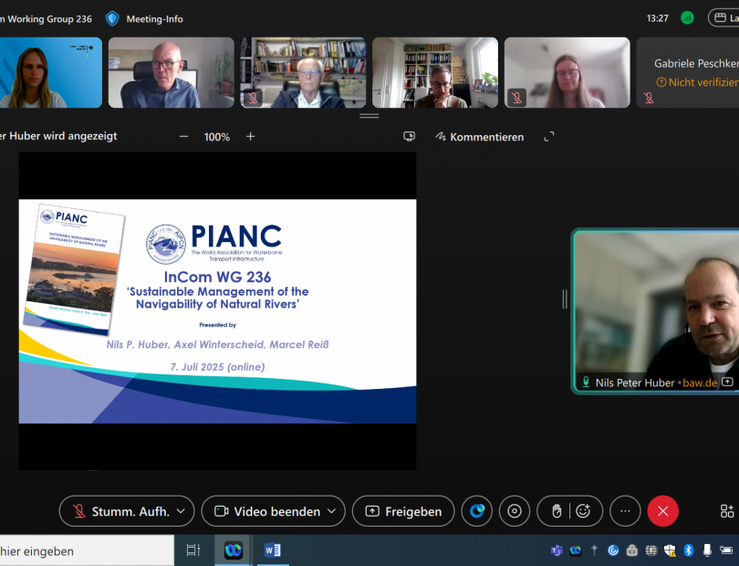Screen dimensions: 739x566
Task: Select the Nils Peter Huber video tile
Action: [x=655, y=311]
